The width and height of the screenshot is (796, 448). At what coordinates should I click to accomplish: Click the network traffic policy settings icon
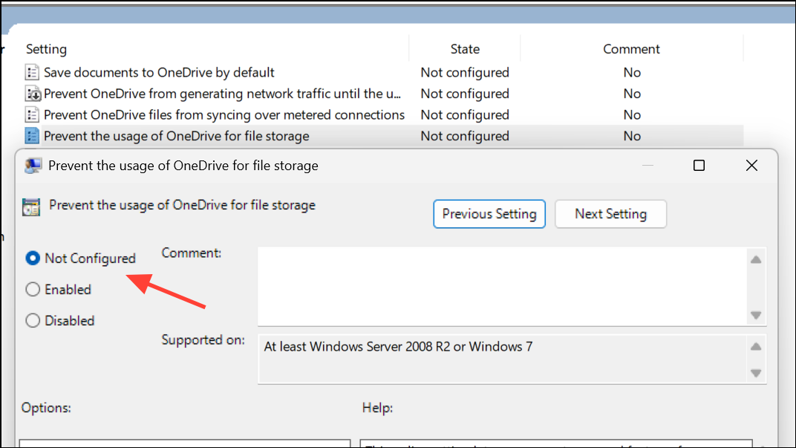[x=31, y=94]
